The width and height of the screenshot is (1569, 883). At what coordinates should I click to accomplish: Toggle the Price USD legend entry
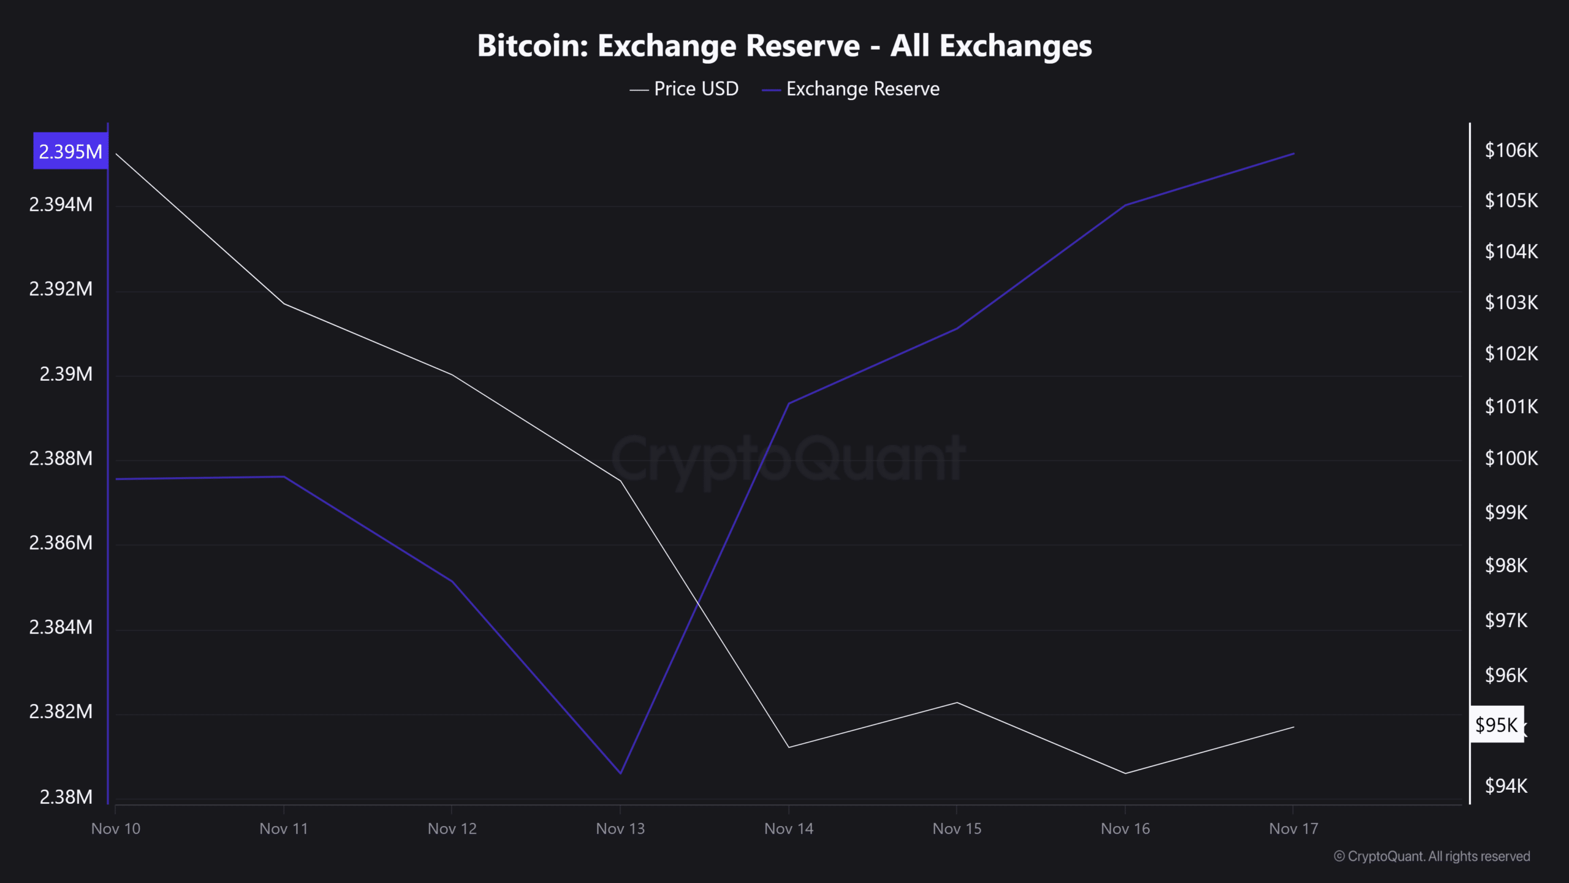tap(696, 89)
